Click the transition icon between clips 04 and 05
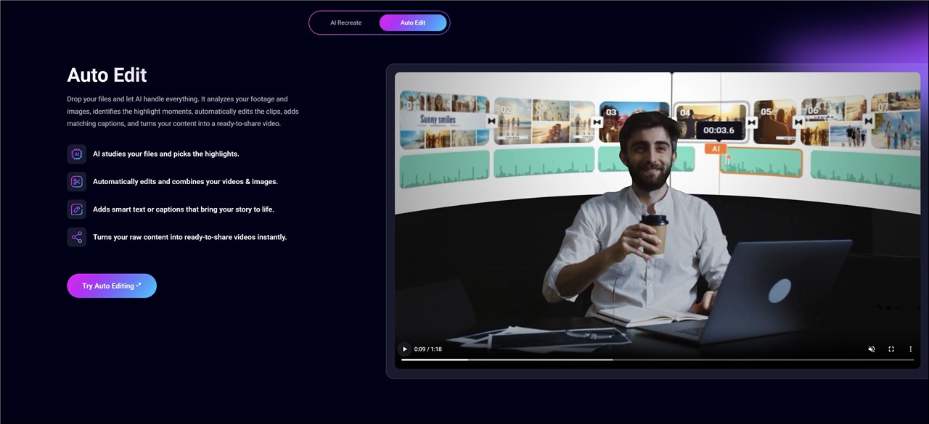929x424 pixels. point(752,122)
